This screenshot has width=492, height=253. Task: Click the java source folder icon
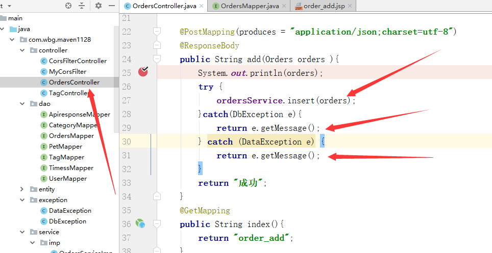tap(13, 29)
